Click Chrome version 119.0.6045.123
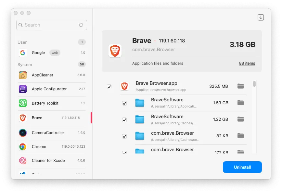282x193 pixels. click(x=73, y=147)
